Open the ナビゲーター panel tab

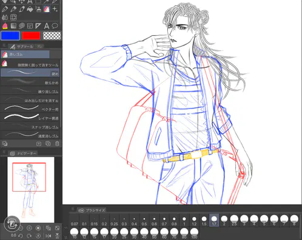(x=24, y=153)
